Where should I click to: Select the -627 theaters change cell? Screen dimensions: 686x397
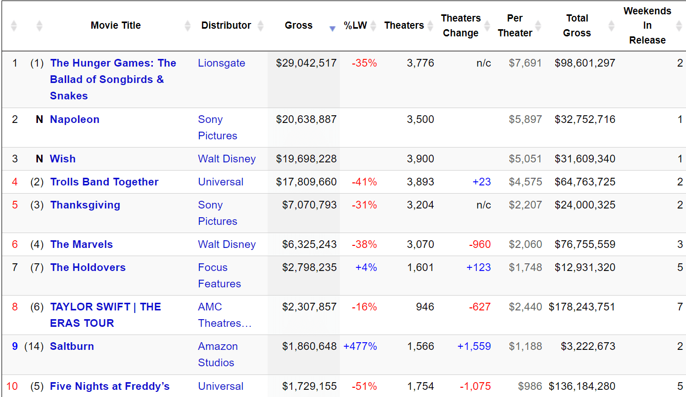pyautogui.click(x=480, y=307)
